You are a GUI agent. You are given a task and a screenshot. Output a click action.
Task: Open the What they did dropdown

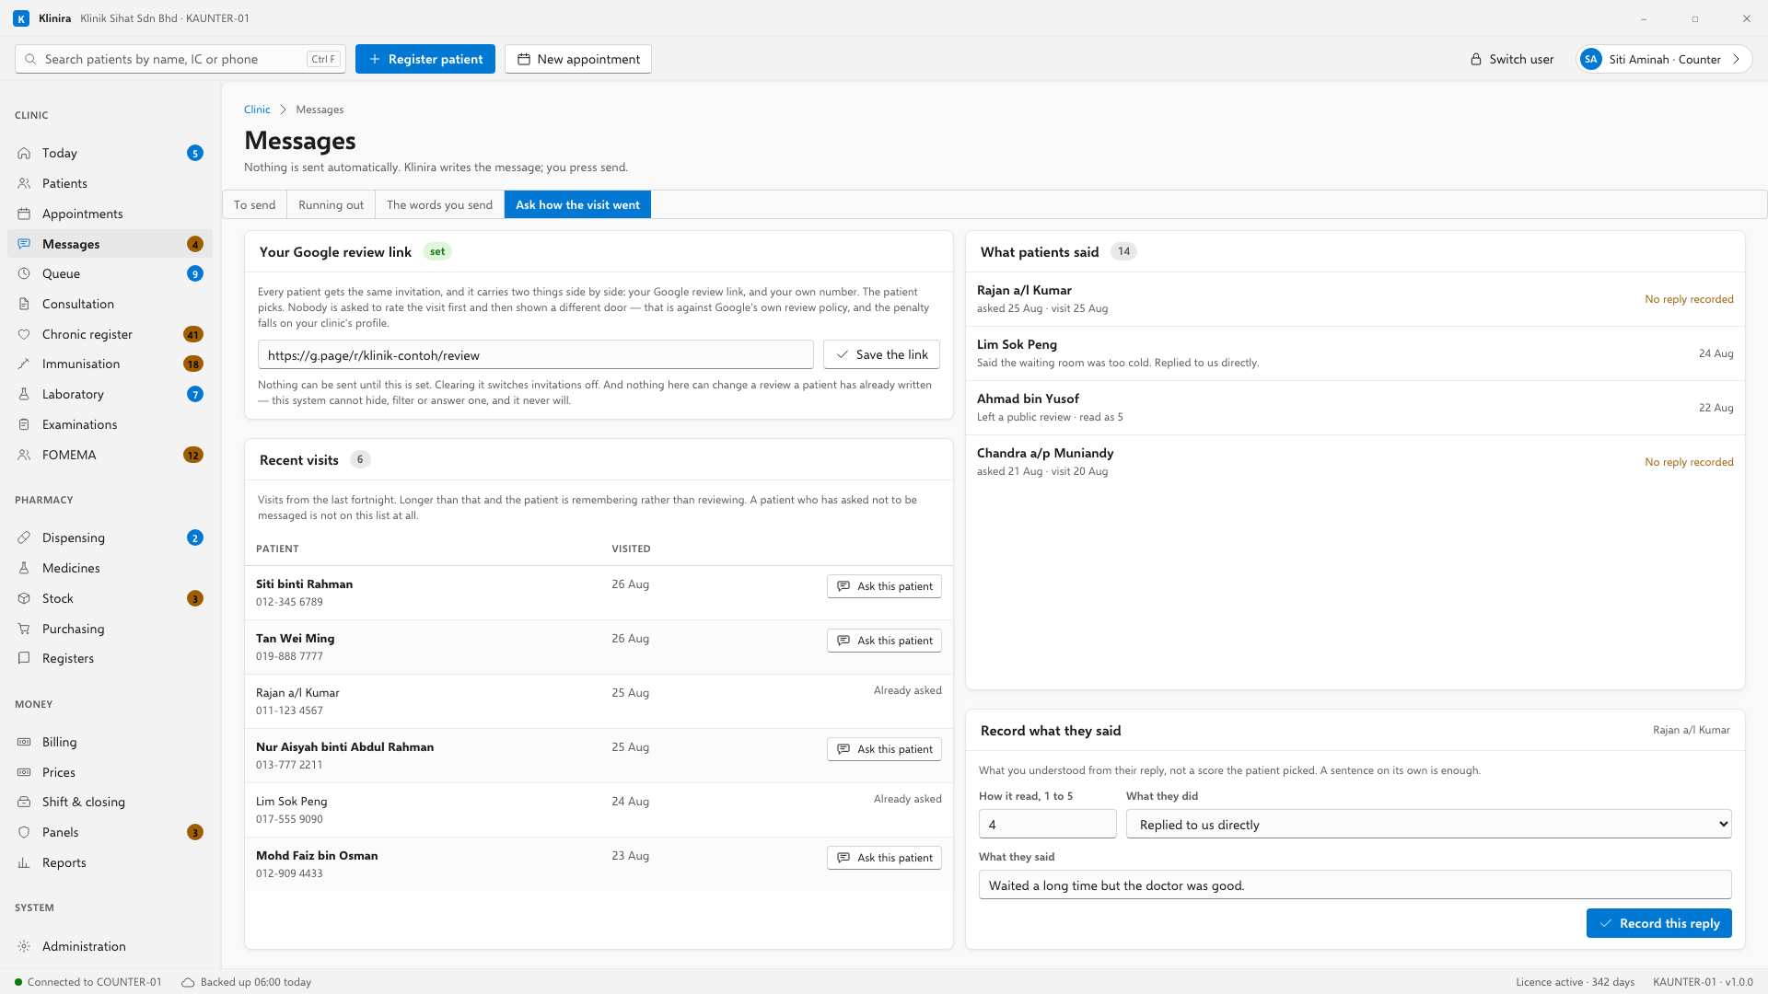(1428, 824)
